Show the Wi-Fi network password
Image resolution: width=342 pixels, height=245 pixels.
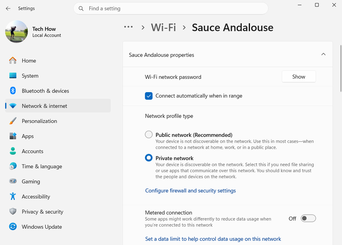299,77
